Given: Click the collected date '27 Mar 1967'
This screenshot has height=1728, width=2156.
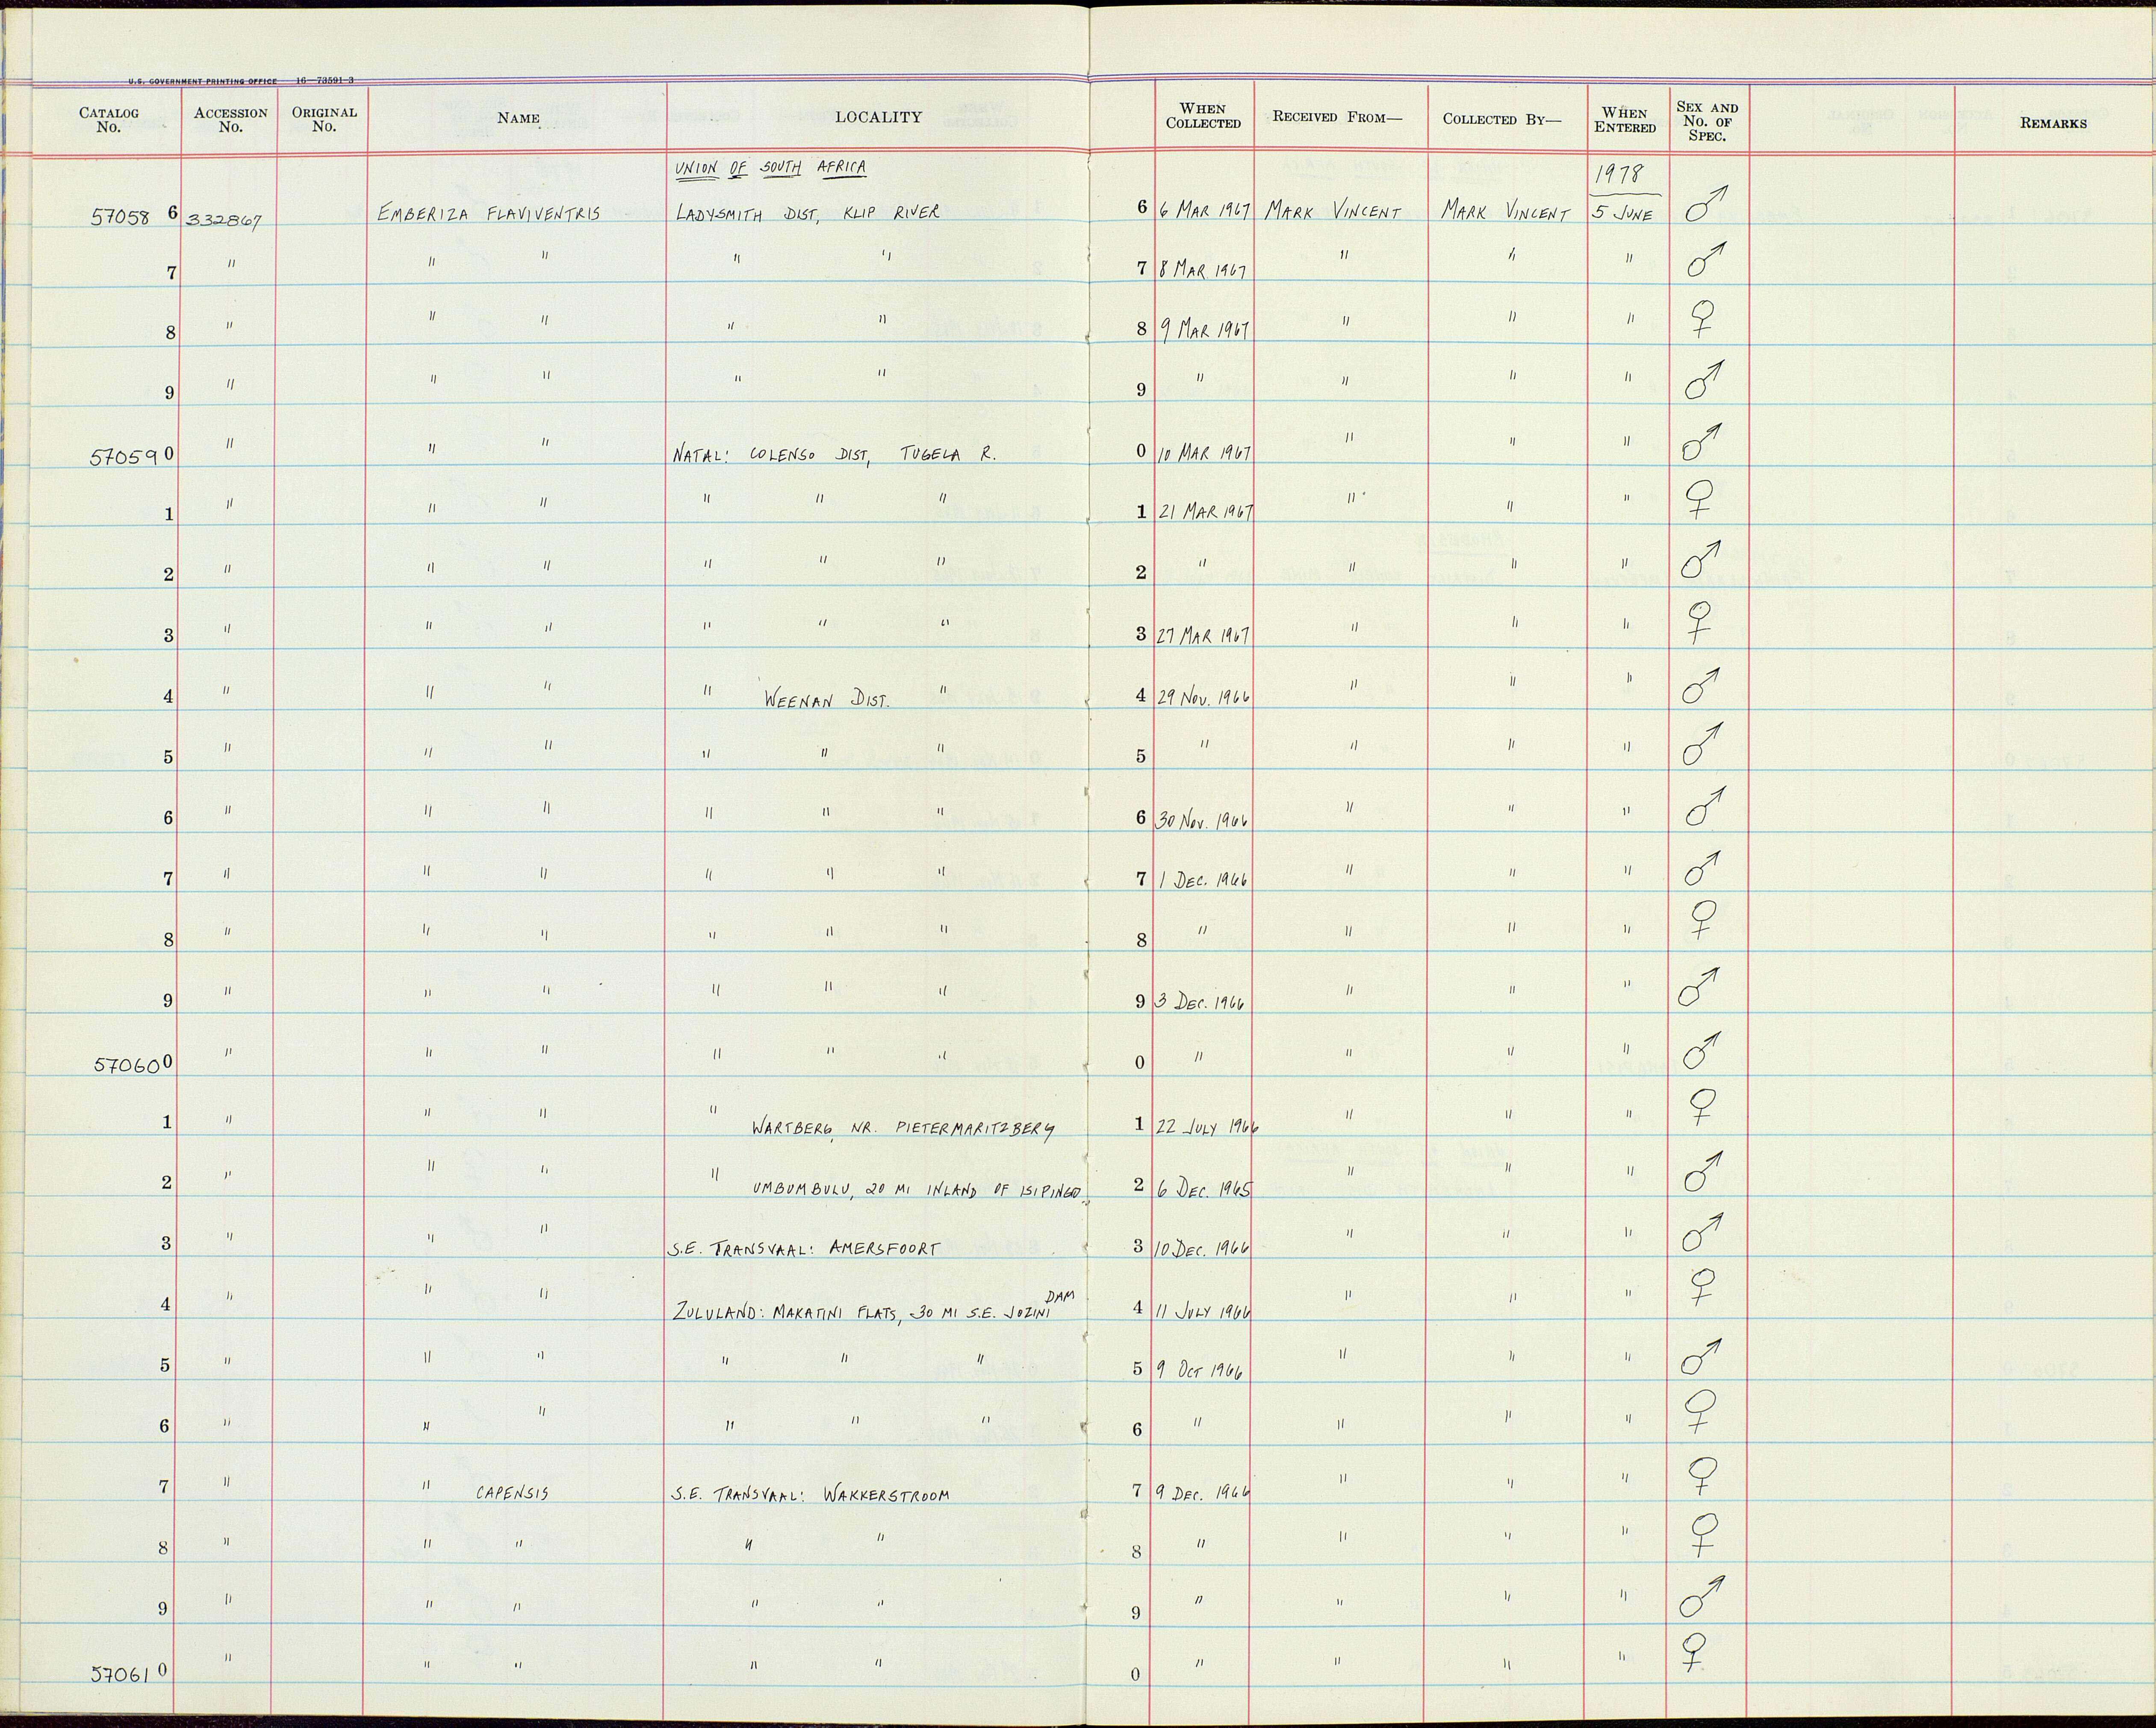Looking at the screenshot, I should pos(1204,635).
